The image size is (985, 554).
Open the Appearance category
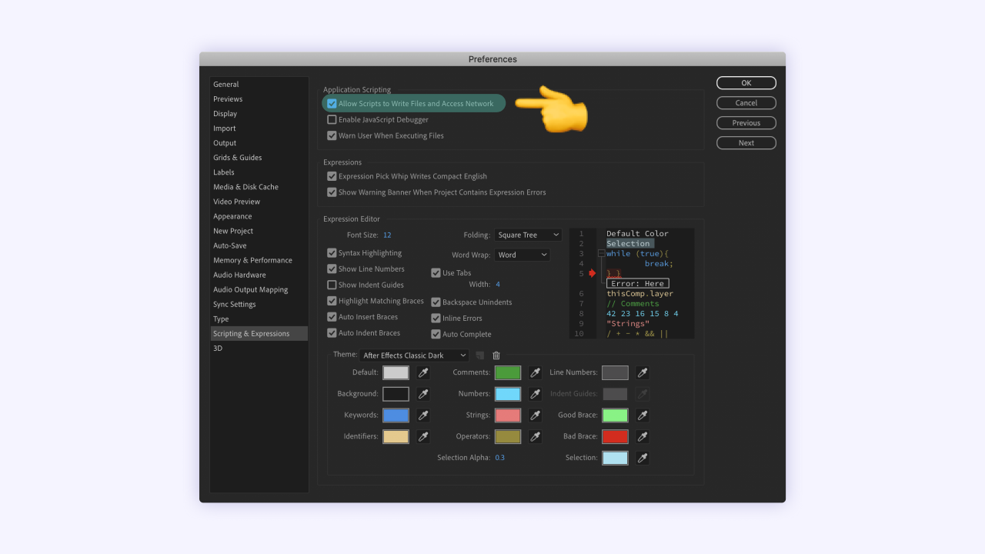[259, 216]
